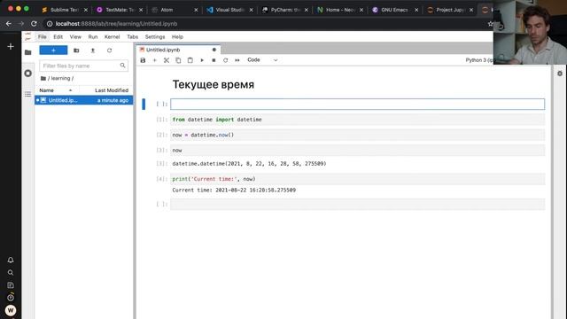This screenshot has height=319, width=567.
Task: Open the Settings menu
Action: [x=155, y=37]
